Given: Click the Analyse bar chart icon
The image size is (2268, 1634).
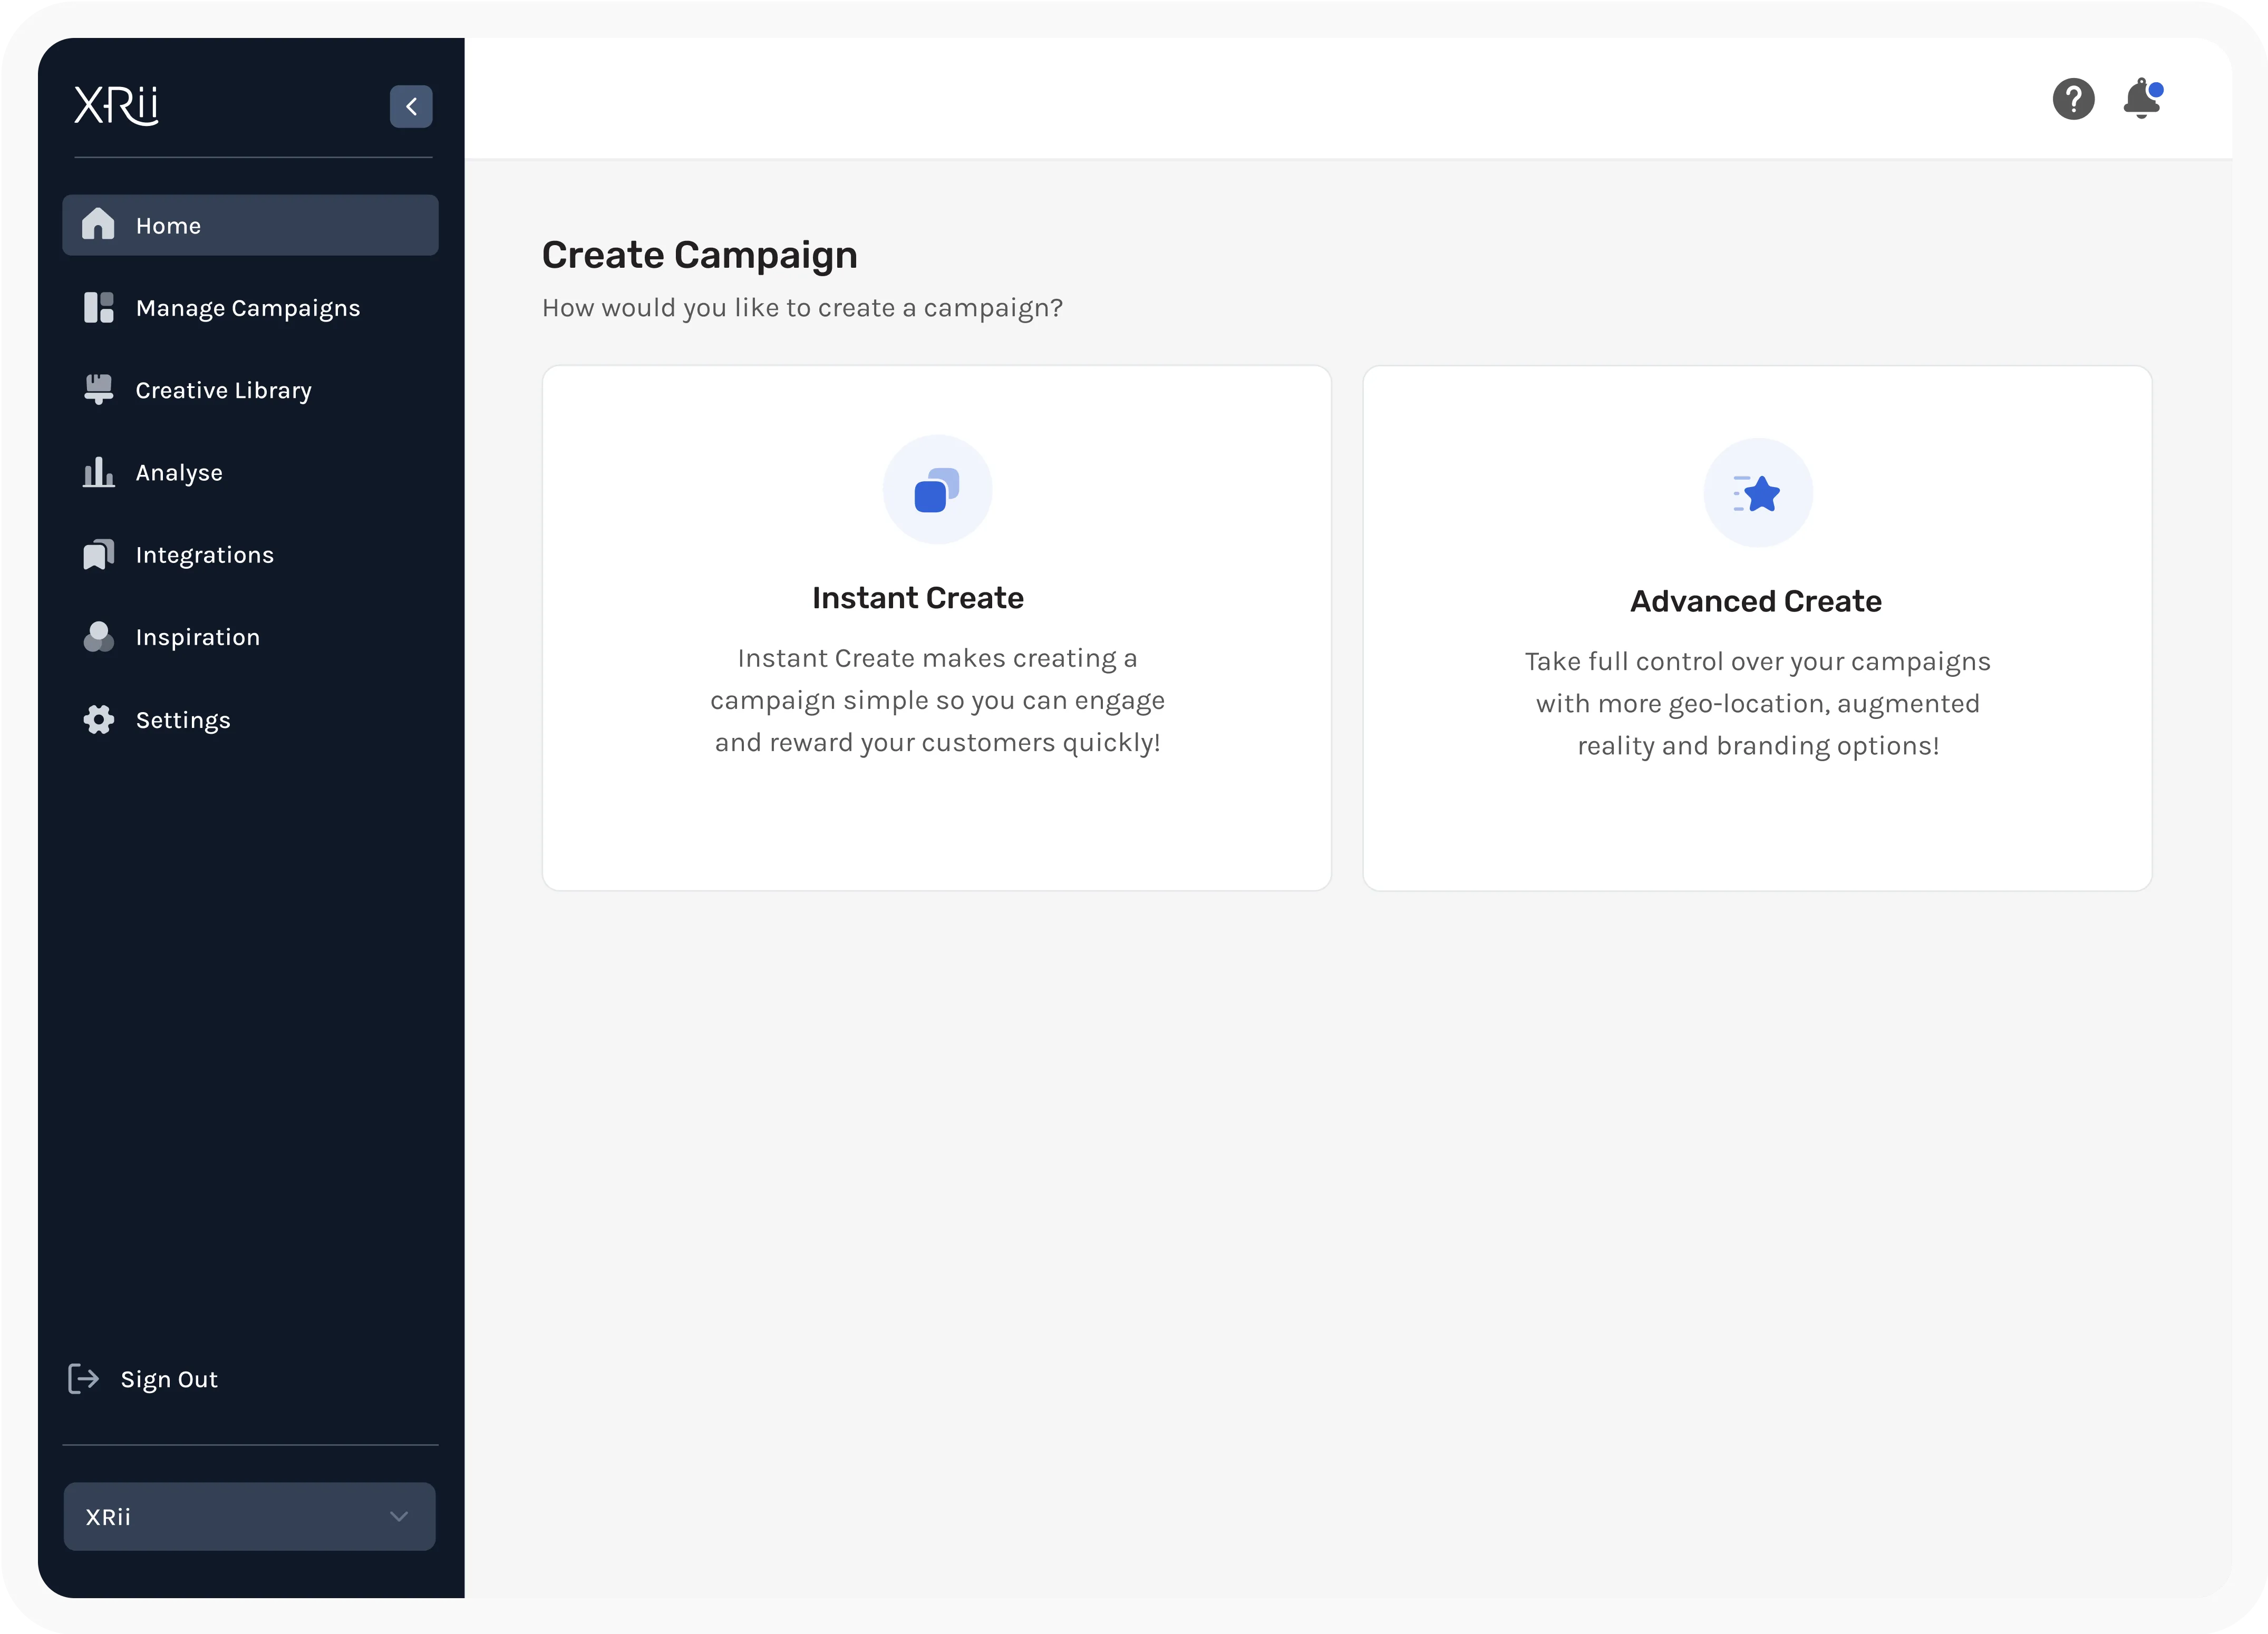Looking at the screenshot, I should pyautogui.click(x=98, y=472).
